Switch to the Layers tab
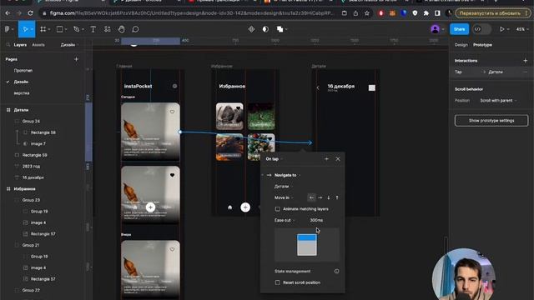534x300 pixels. pyautogui.click(x=20, y=45)
